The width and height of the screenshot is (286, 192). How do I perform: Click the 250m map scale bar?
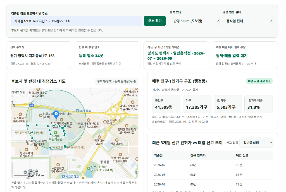tap(21, 176)
